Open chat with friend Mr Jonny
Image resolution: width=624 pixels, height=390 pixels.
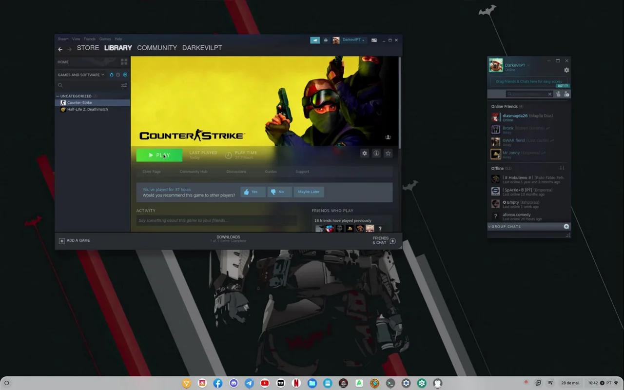tap(528, 155)
